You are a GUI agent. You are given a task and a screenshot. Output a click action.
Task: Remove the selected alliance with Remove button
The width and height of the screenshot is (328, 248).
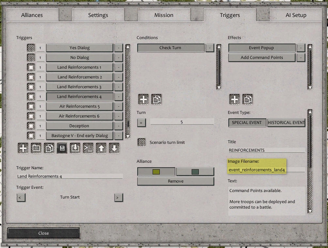click(x=175, y=181)
